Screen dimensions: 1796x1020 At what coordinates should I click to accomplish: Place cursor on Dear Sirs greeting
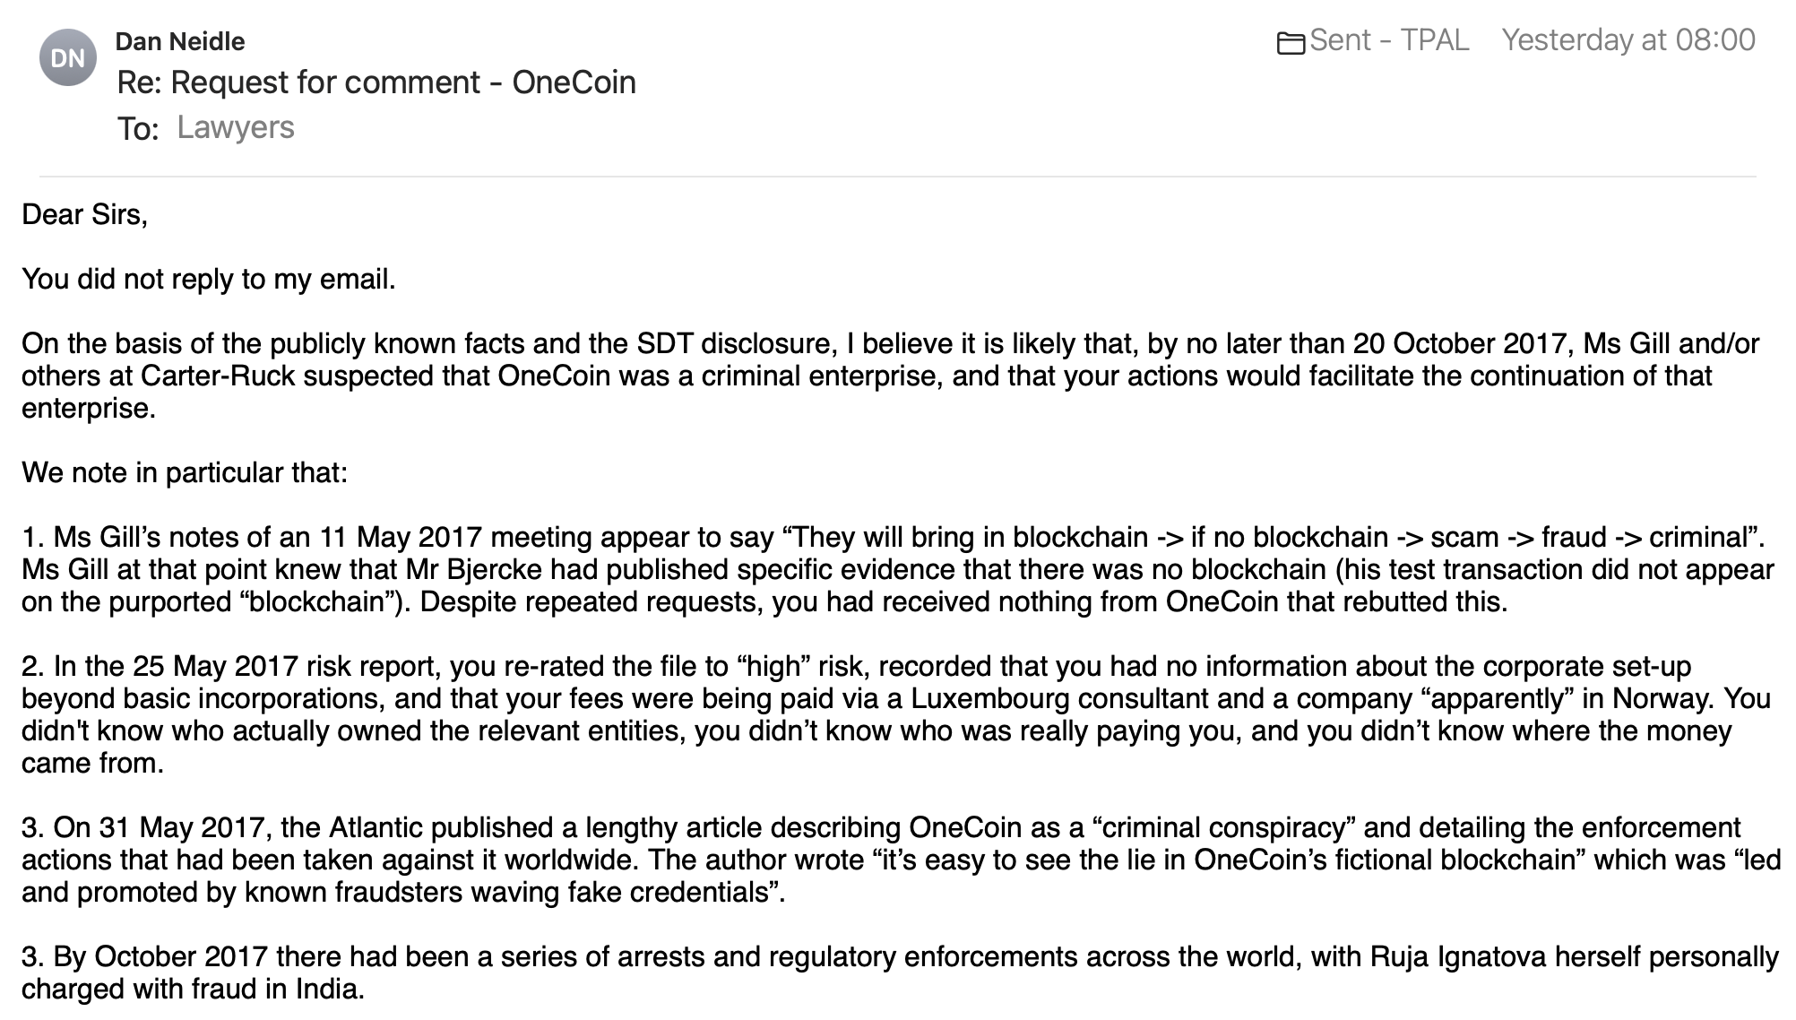[84, 215]
